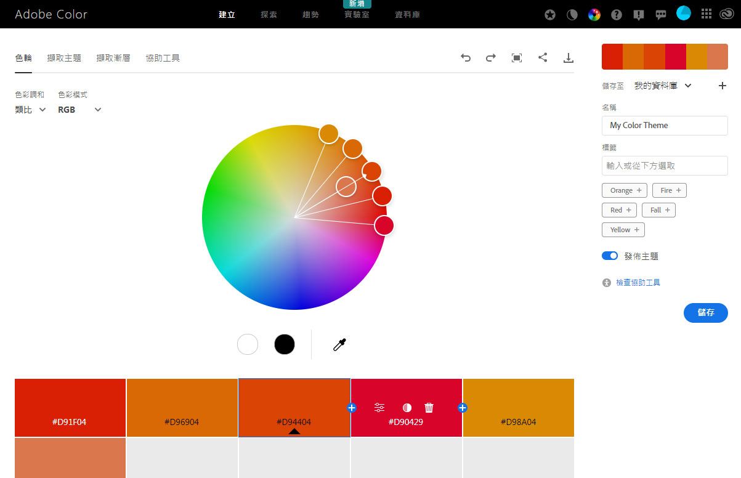
Task: Undo the last color change
Action: 466,57
